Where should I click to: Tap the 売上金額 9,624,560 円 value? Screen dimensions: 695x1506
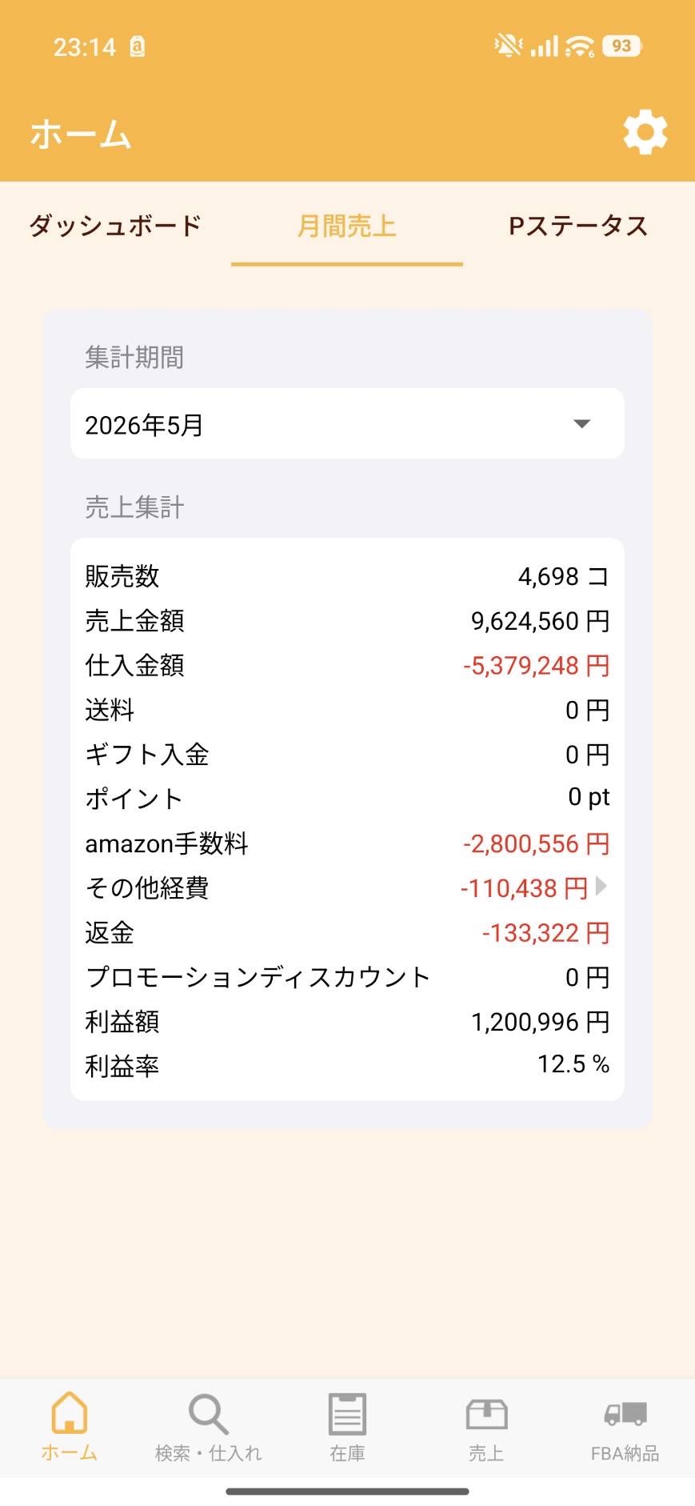(x=541, y=621)
